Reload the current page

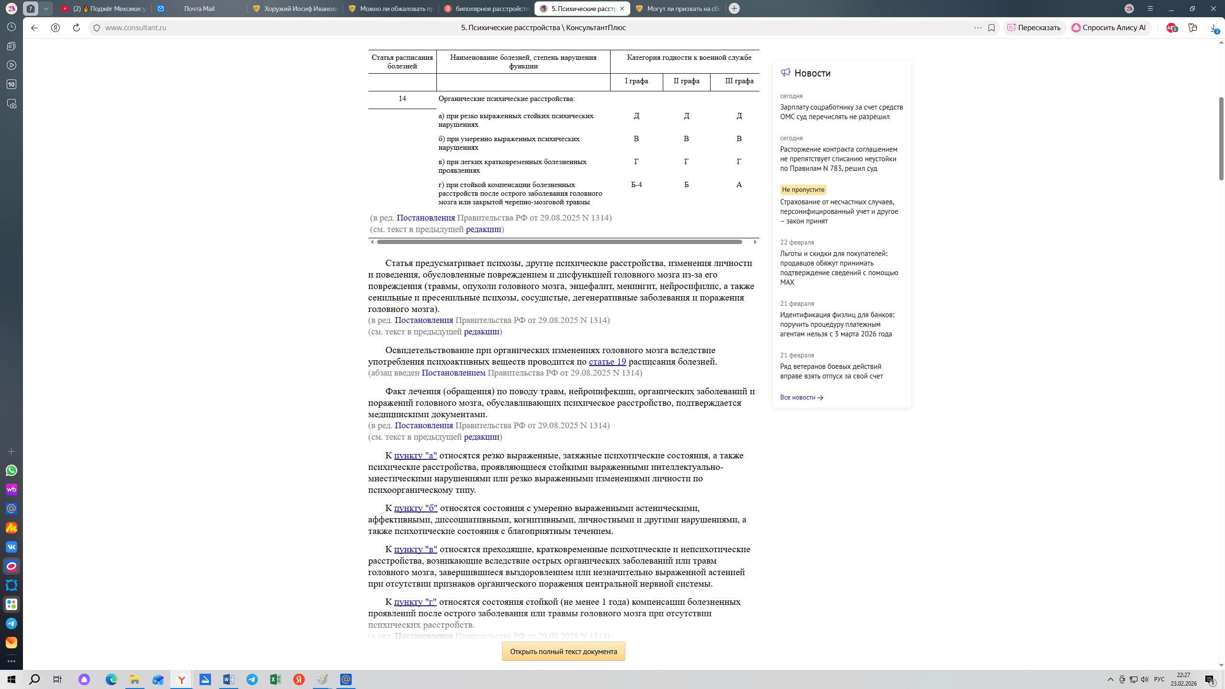point(76,28)
